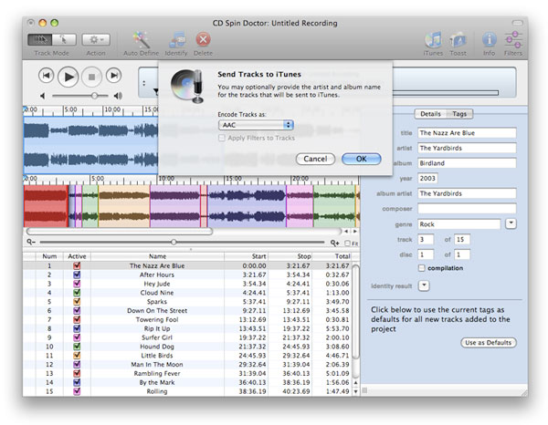
Task: Sort by the Total column header
Action: tap(332, 256)
